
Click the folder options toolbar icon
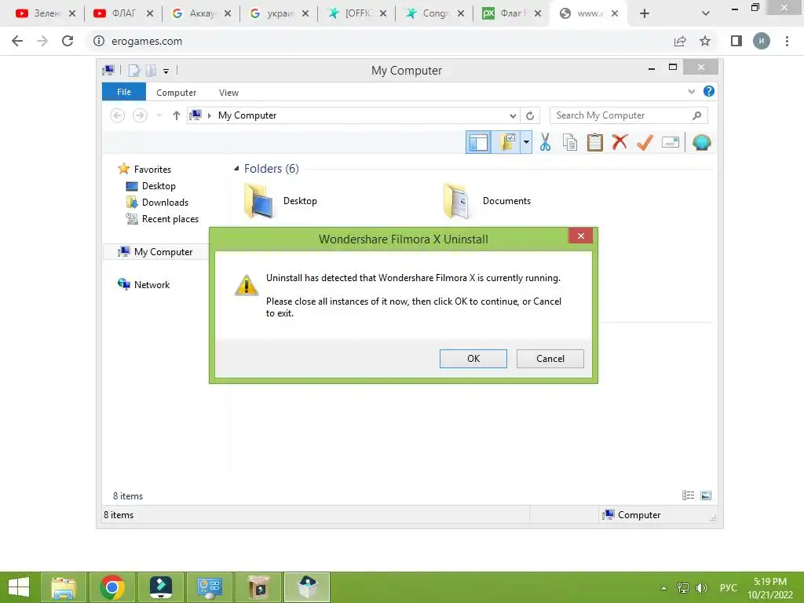coord(506,142)
